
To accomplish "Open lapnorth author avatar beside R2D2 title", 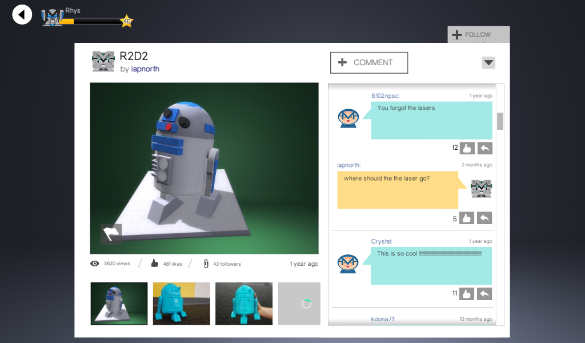I will (103, 62).
